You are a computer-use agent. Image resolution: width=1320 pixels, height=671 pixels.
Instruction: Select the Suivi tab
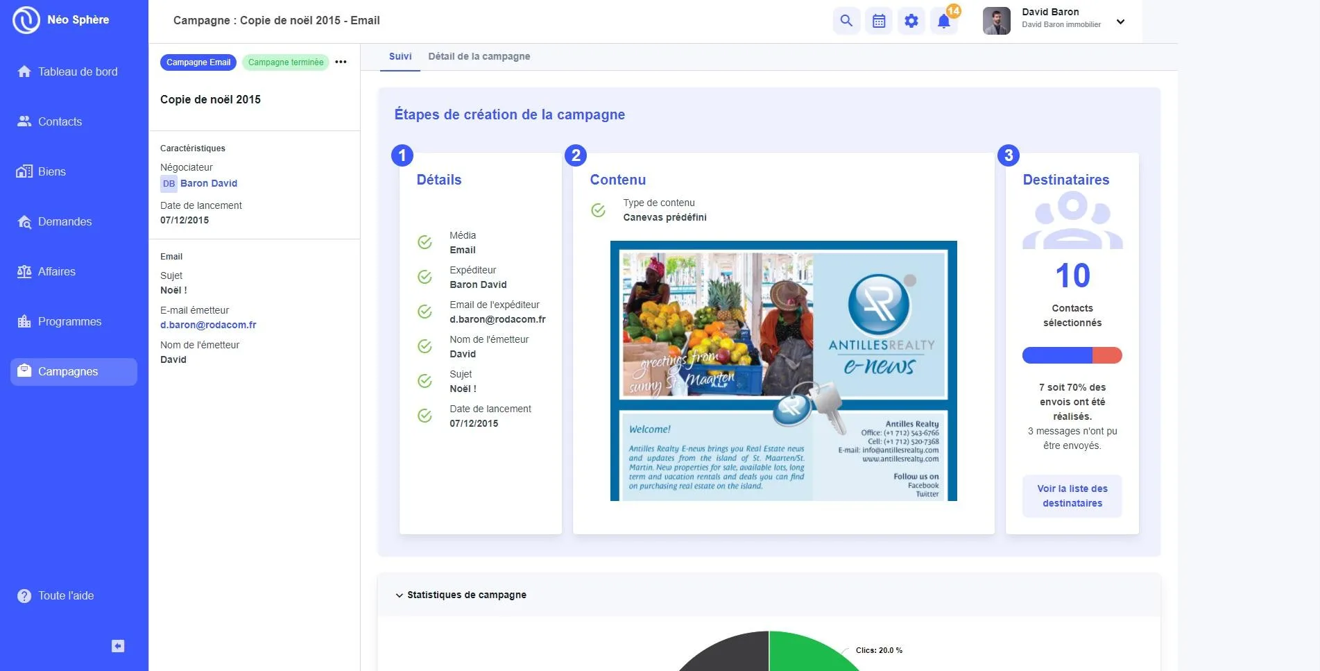click(x=400, y=56)
